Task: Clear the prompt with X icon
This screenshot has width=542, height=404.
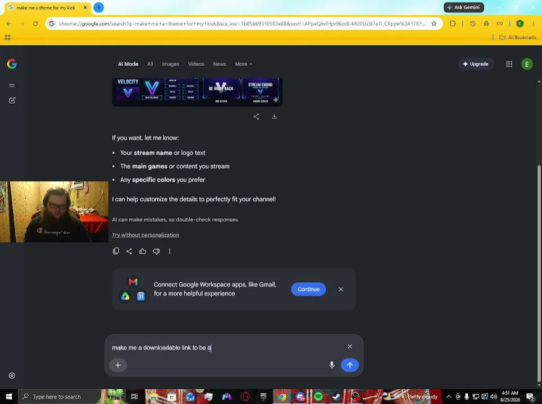Action: [x=350, y=346]
